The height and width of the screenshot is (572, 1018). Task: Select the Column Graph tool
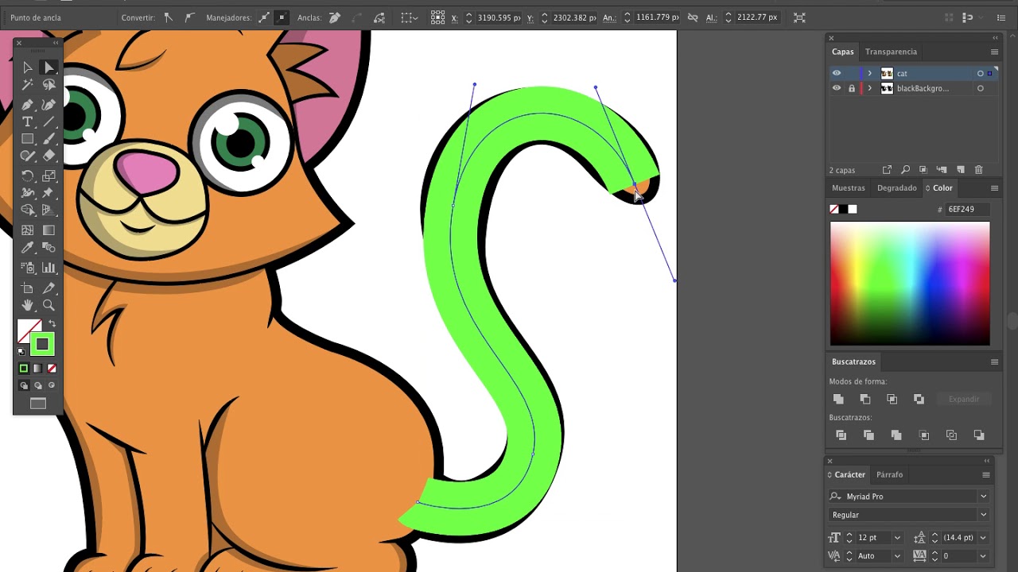point(49,268)
